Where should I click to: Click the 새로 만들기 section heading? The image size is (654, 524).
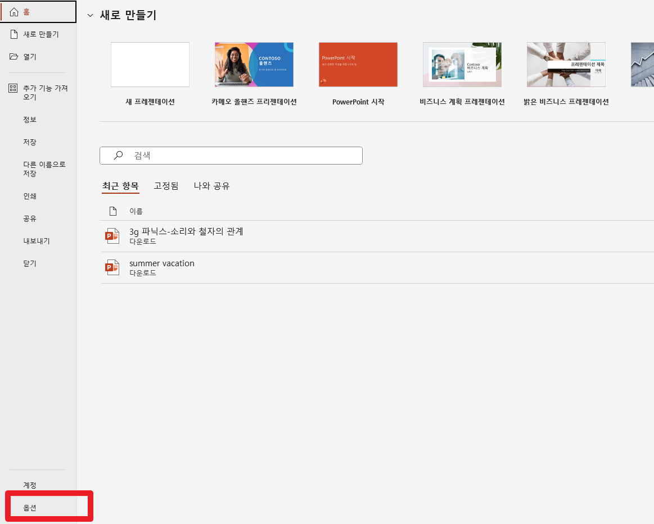[128, 15]
